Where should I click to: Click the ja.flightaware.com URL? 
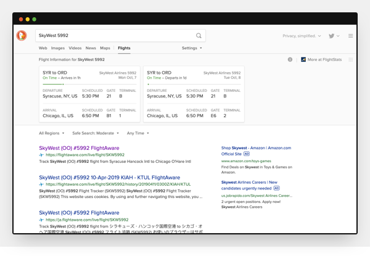pyautogui.click(x=87, y=220)
